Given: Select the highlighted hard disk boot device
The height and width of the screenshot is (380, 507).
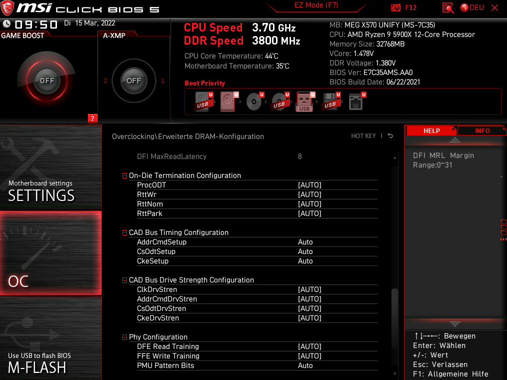Looking at the screenshot, I should [228, 101].
